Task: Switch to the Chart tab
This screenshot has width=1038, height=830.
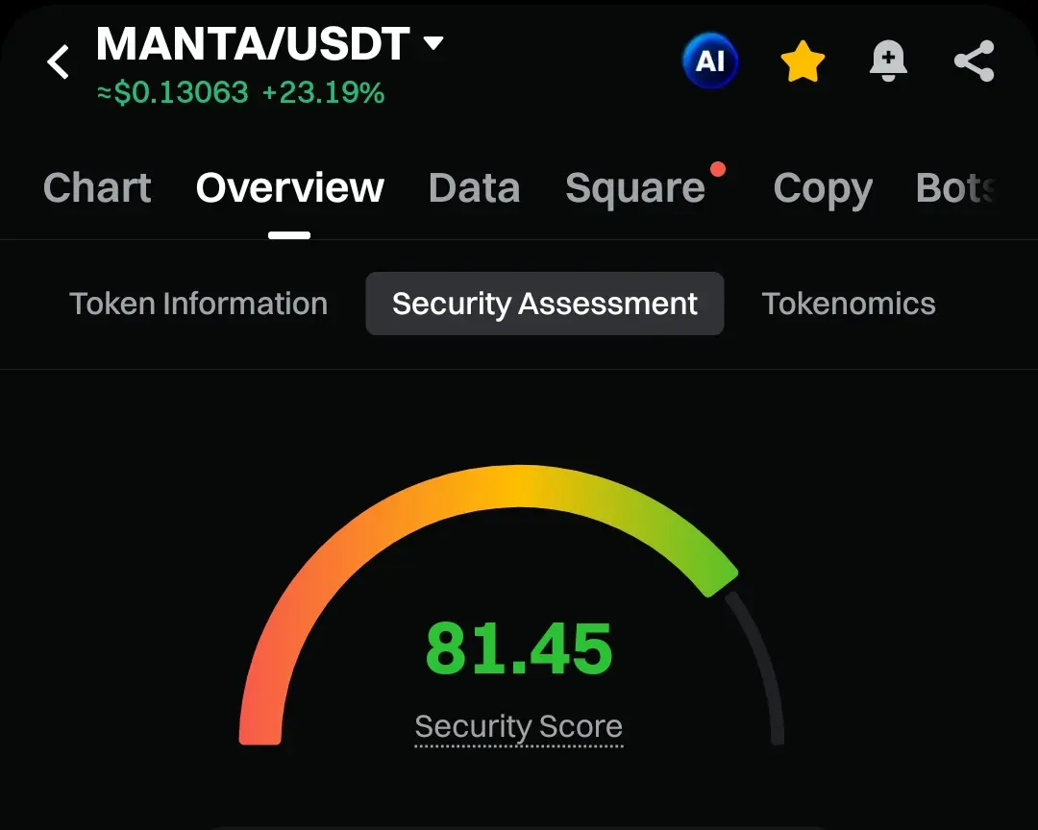Action: (97, 188)
